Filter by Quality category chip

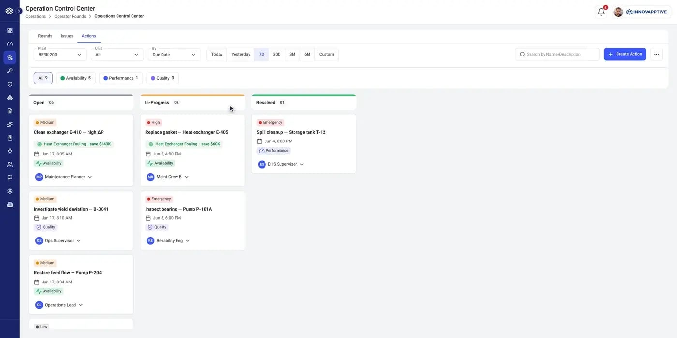(162, 78)
